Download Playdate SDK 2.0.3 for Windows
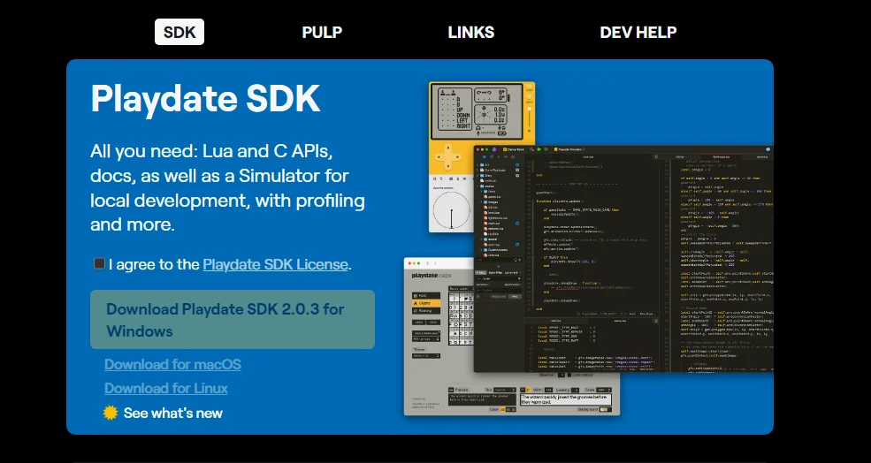The image size is (871, 463). point(233,320)
